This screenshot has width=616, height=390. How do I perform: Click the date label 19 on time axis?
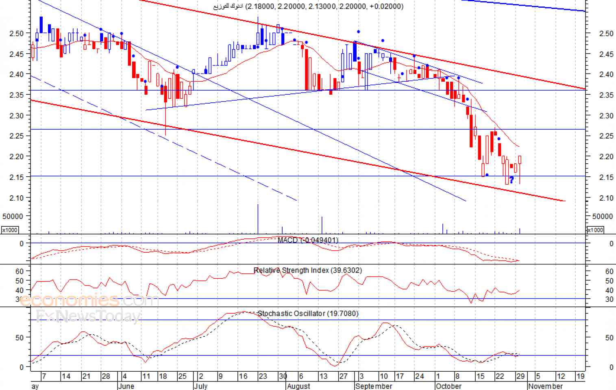(580, 376)
